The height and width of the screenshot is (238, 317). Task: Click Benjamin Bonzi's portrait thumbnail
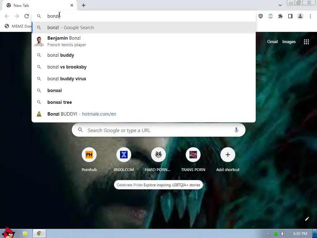(39, 41)
